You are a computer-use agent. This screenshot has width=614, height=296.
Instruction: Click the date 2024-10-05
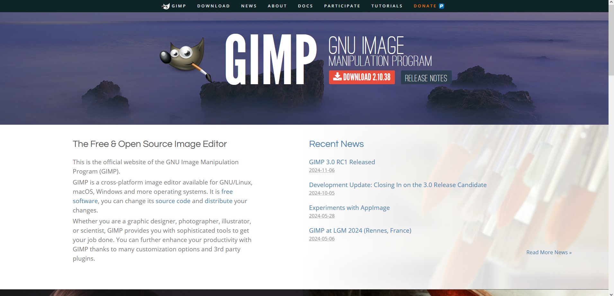coord(322,193)
